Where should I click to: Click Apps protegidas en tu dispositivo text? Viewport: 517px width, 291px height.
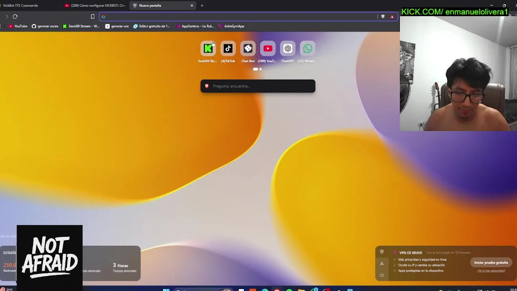(x=421, y=271)
